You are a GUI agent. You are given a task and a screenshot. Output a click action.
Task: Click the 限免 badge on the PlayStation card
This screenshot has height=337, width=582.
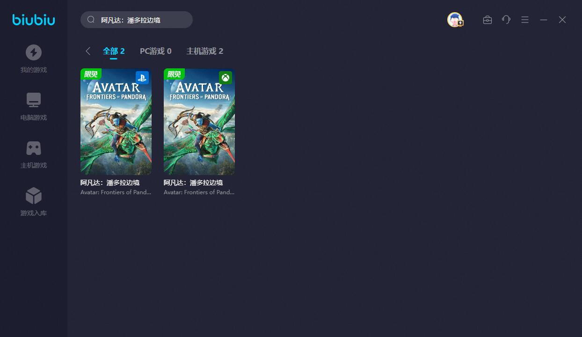(x=91, y=74)
